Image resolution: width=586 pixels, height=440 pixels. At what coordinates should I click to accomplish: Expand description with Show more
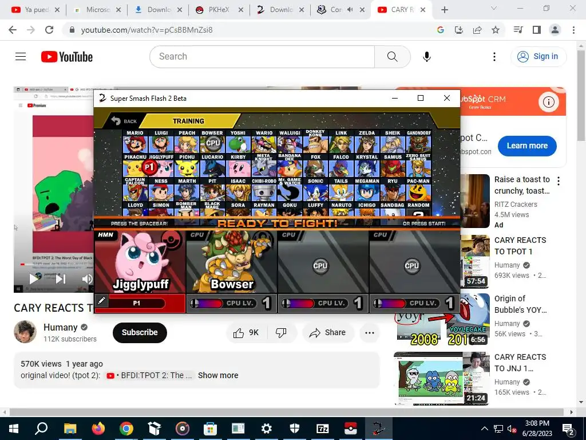coord(218,375)
